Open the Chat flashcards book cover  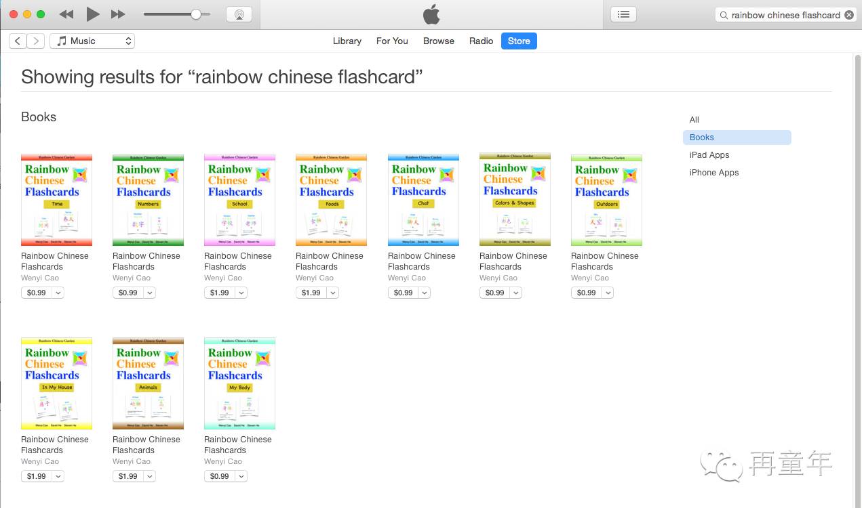[424, 200]
